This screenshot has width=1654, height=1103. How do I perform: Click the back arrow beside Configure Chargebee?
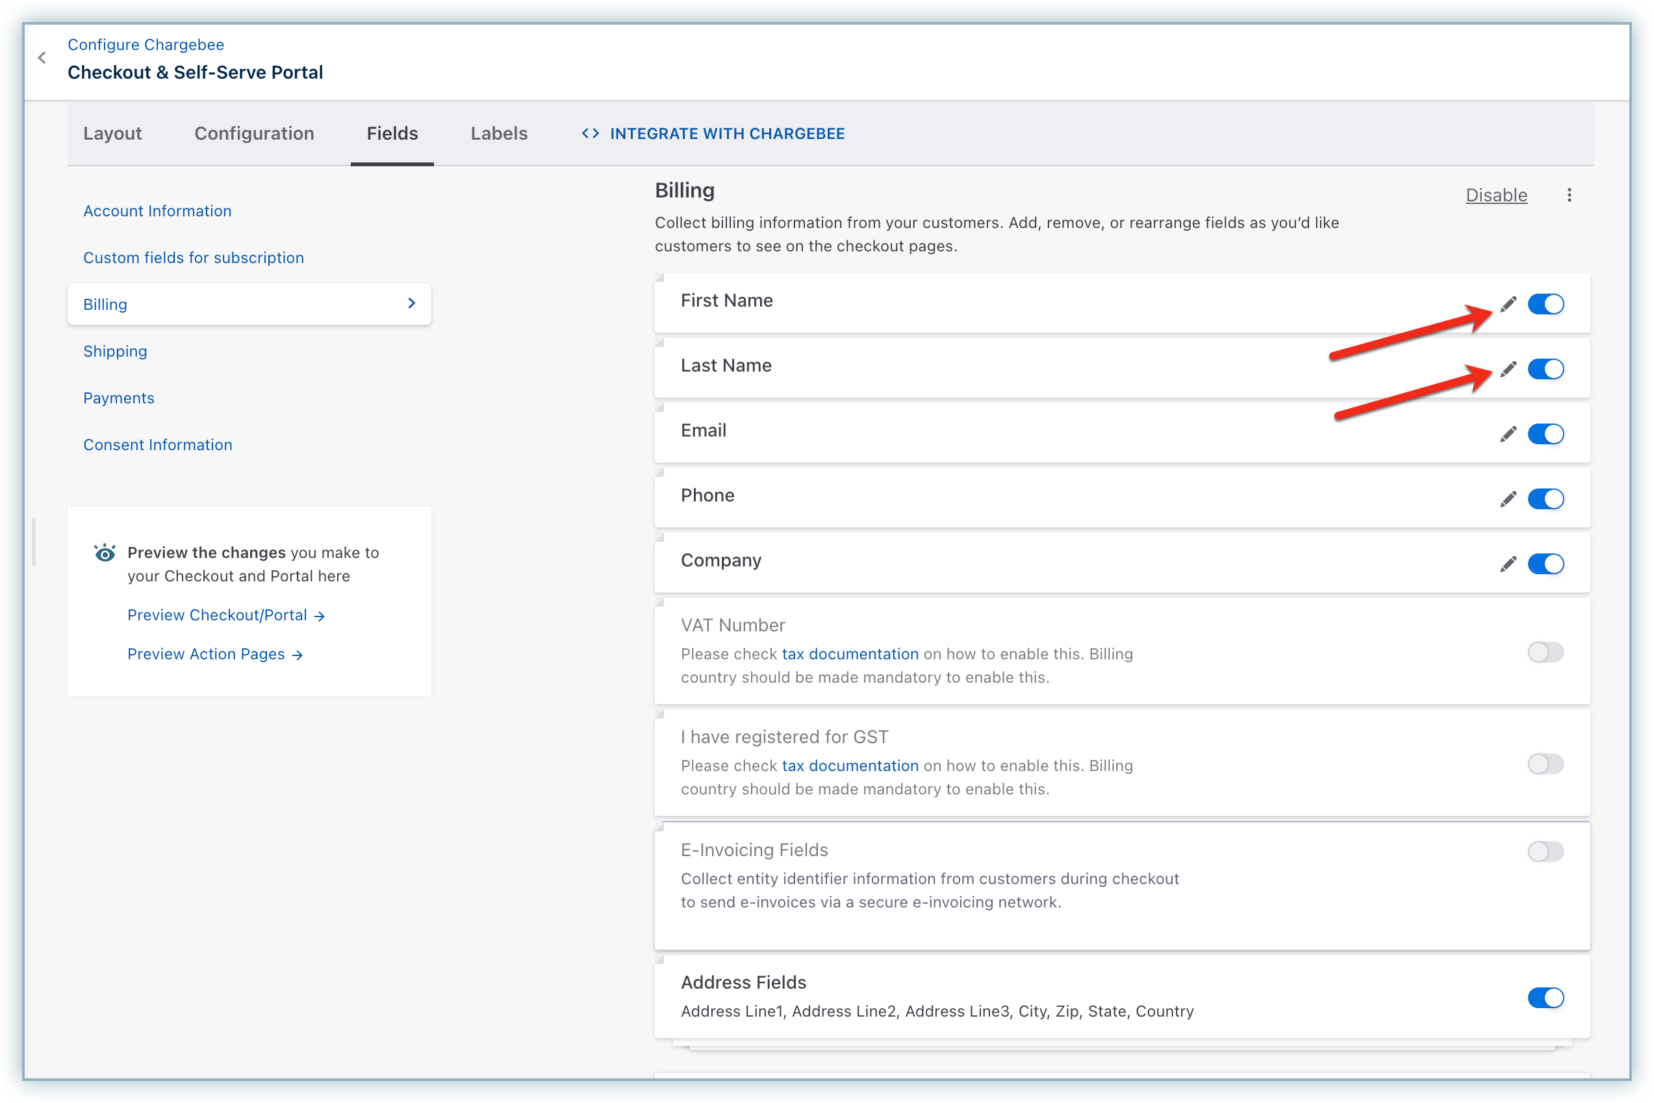[x=42, y=58]
